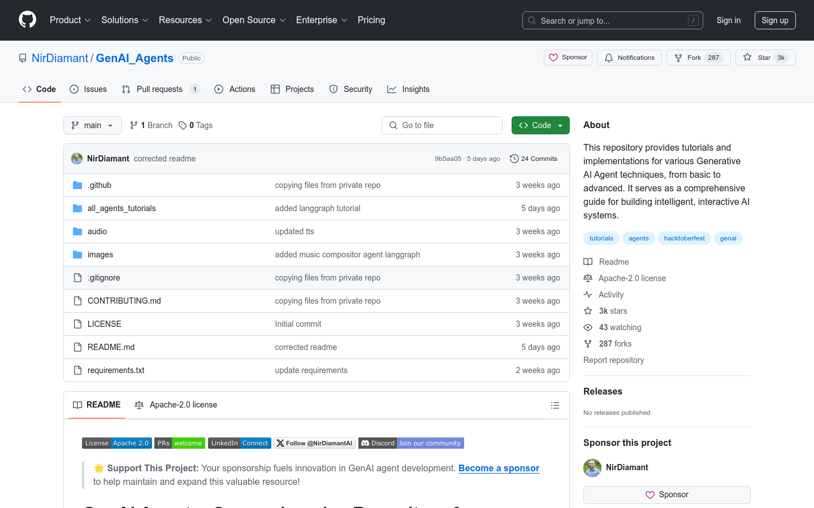Click 'added langgraph tutorial' commit message
This screenshot has height=508, width=814.
(x=318, y=208)
